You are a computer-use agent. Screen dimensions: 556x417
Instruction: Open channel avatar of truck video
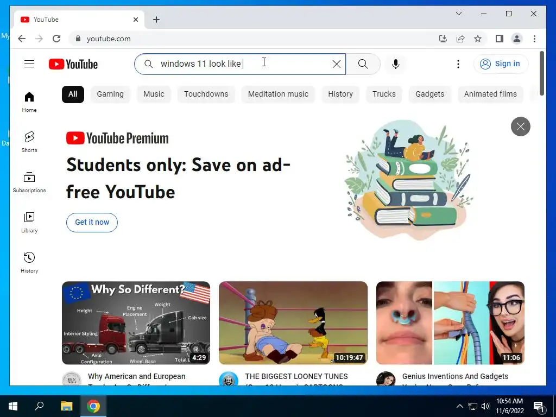pyautogui.click(x=72, y=379)
